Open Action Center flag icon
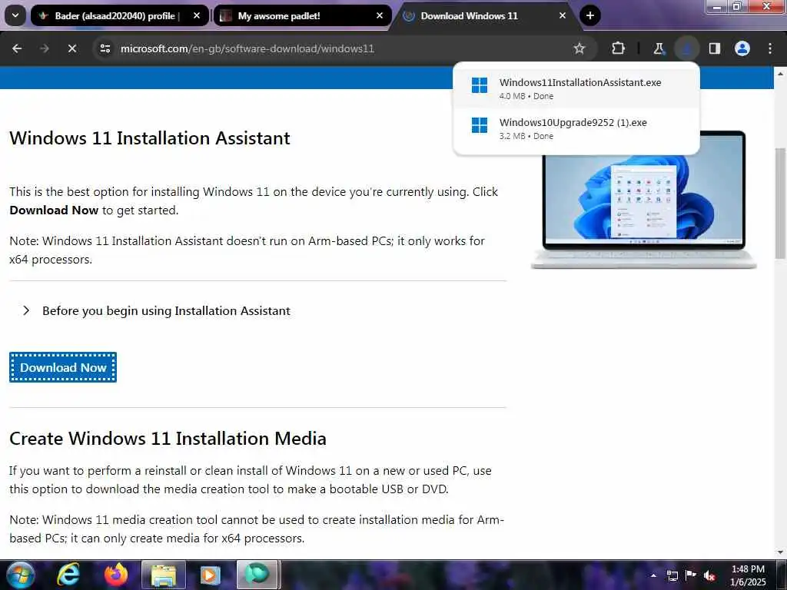 [x=691, y=575]
